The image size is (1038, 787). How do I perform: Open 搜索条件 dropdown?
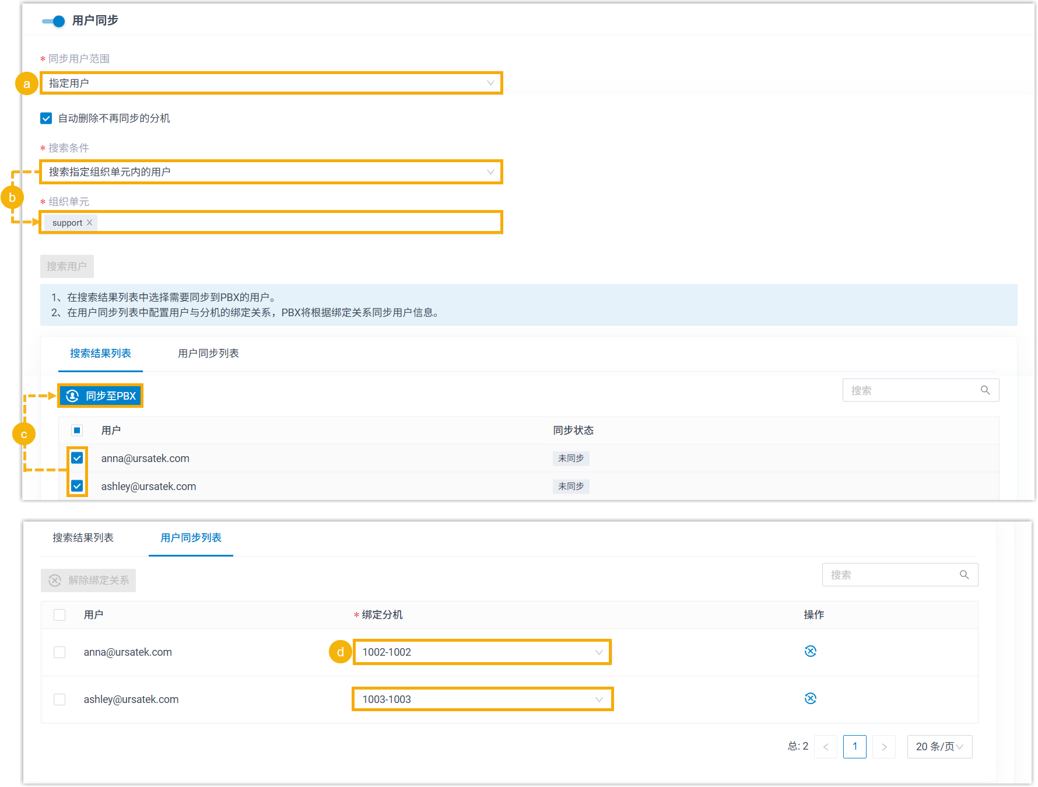[x=271, y=172]
